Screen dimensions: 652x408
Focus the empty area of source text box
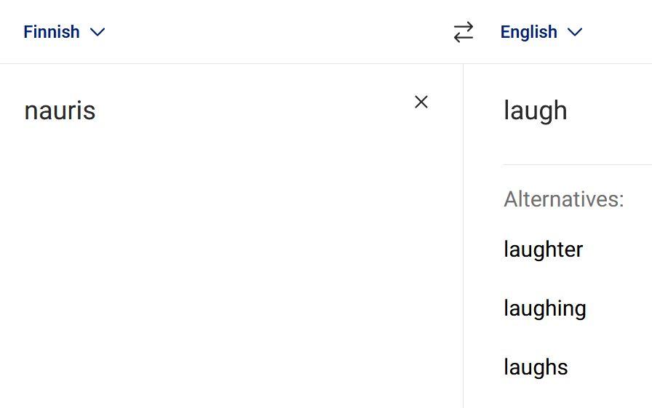point(218,255)
